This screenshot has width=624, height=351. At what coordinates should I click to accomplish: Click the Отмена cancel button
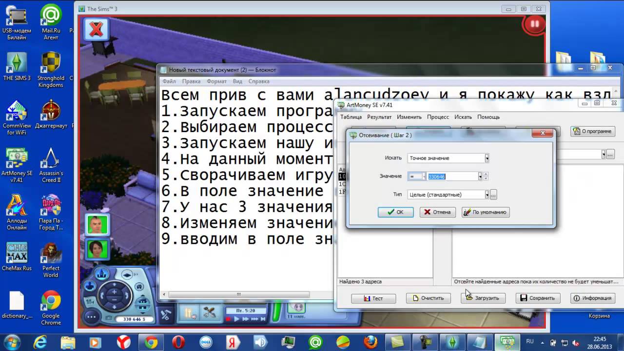[438, 212]
